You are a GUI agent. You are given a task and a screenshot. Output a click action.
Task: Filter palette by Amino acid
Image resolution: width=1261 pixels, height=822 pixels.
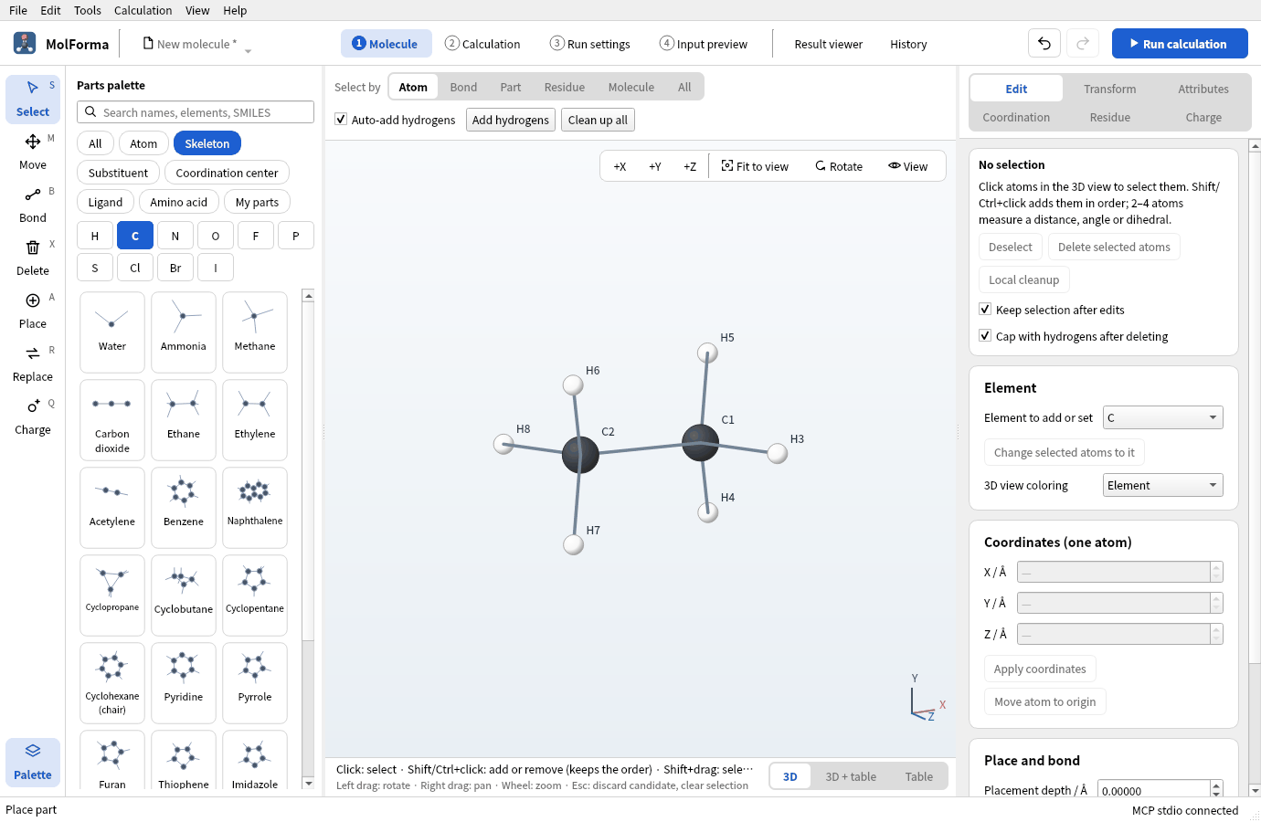click(x=179, y=202)
